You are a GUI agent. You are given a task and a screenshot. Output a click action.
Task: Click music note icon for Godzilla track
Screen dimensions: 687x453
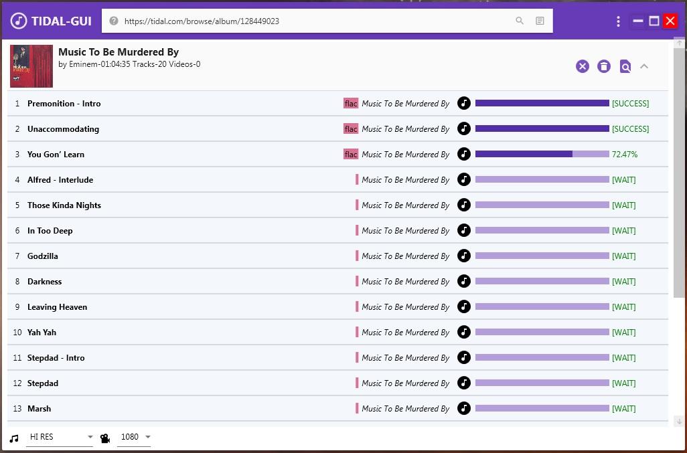click(464, 256)
